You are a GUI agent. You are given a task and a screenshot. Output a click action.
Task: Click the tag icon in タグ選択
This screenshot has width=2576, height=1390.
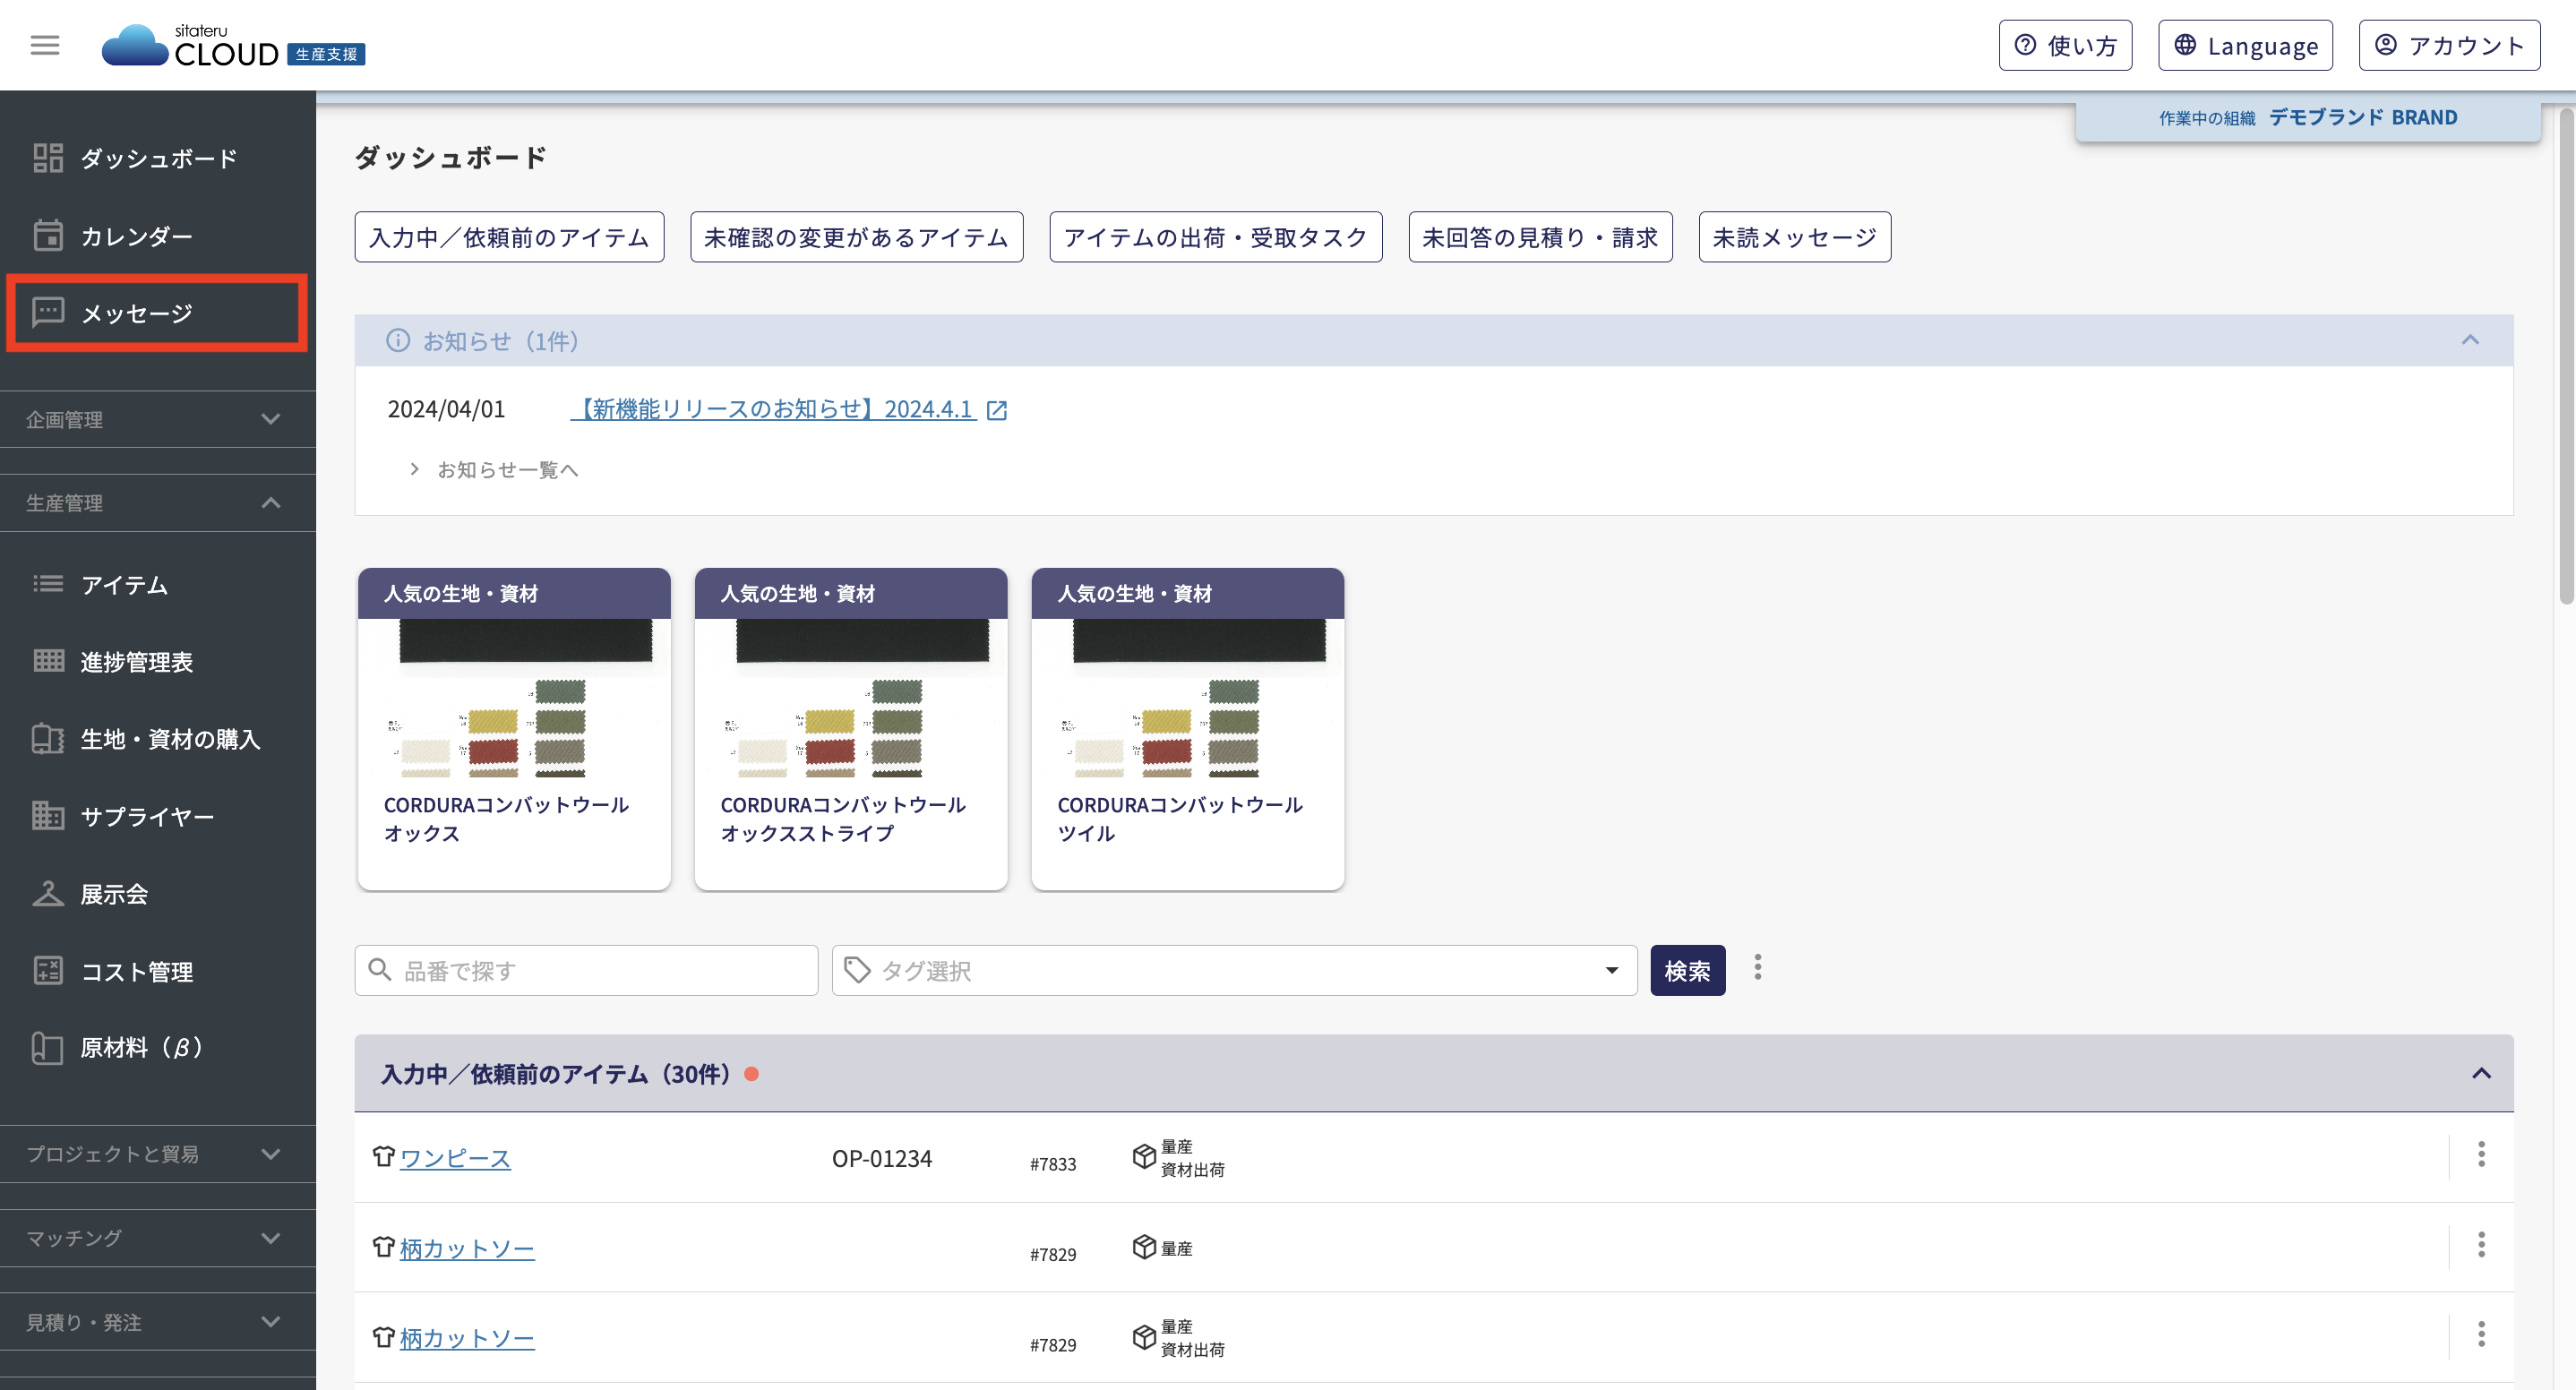857,970
